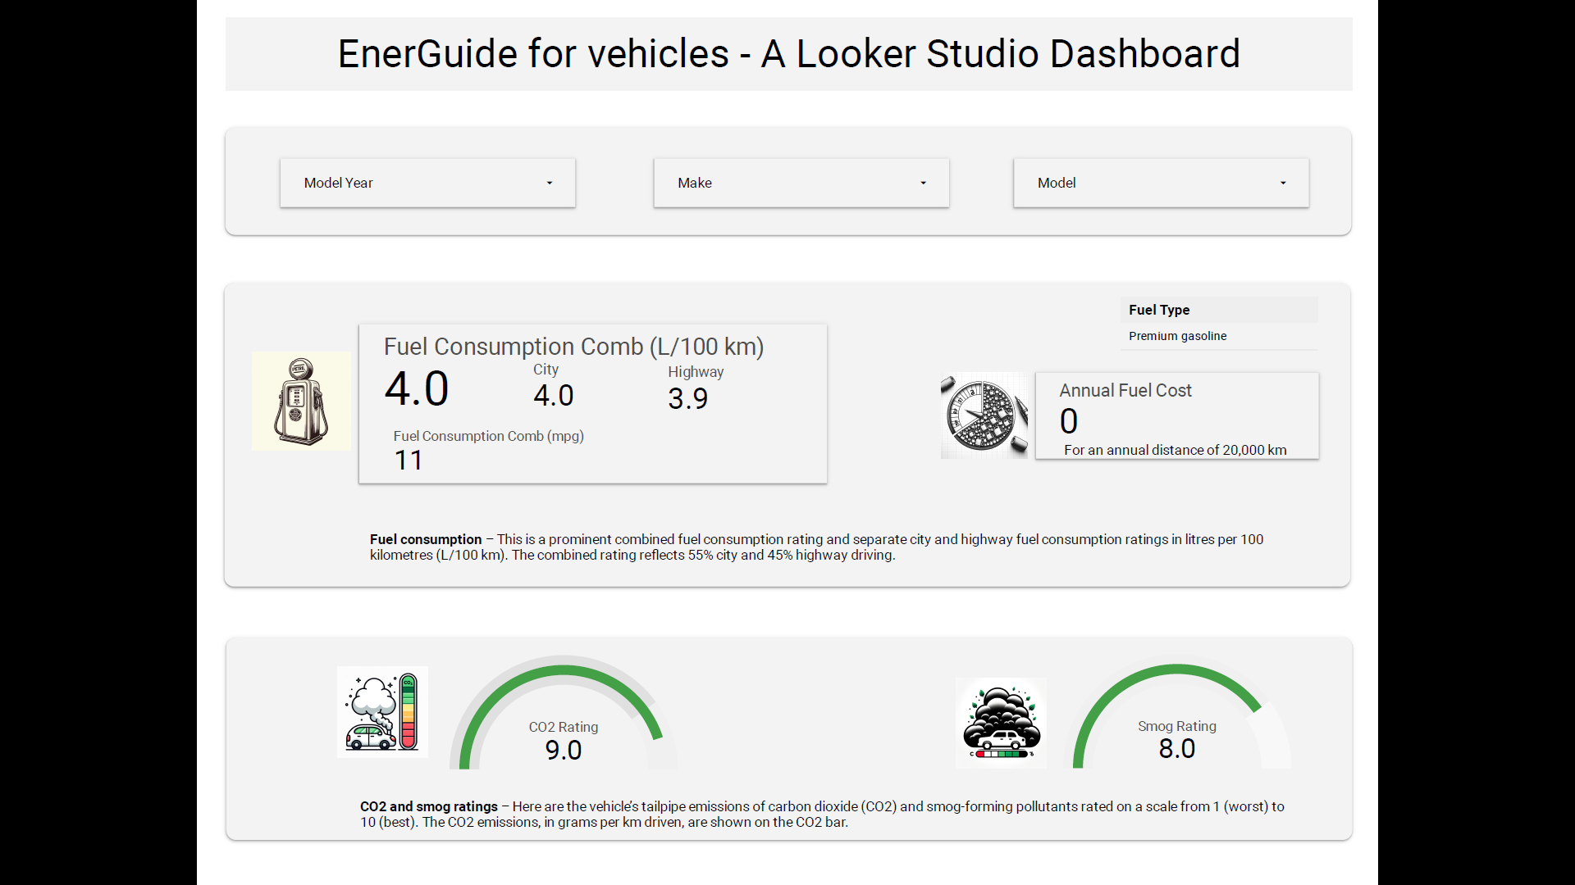Click the dashboard title header

point(787,53)
